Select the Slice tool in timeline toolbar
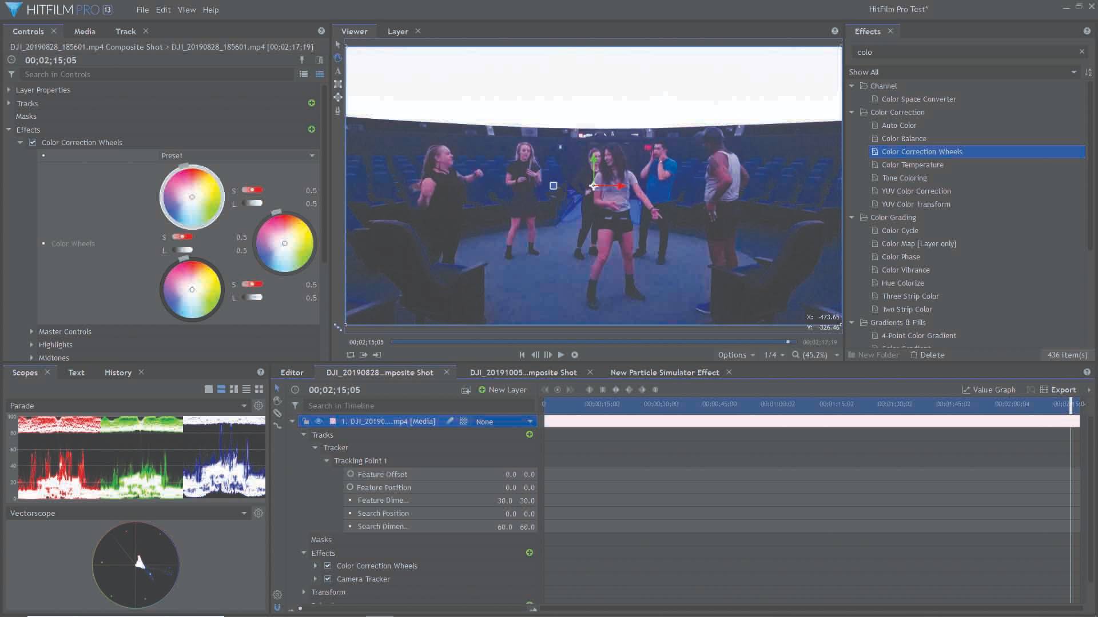Viewport: 1098px width, 617px height. click(x=277, y=413)
